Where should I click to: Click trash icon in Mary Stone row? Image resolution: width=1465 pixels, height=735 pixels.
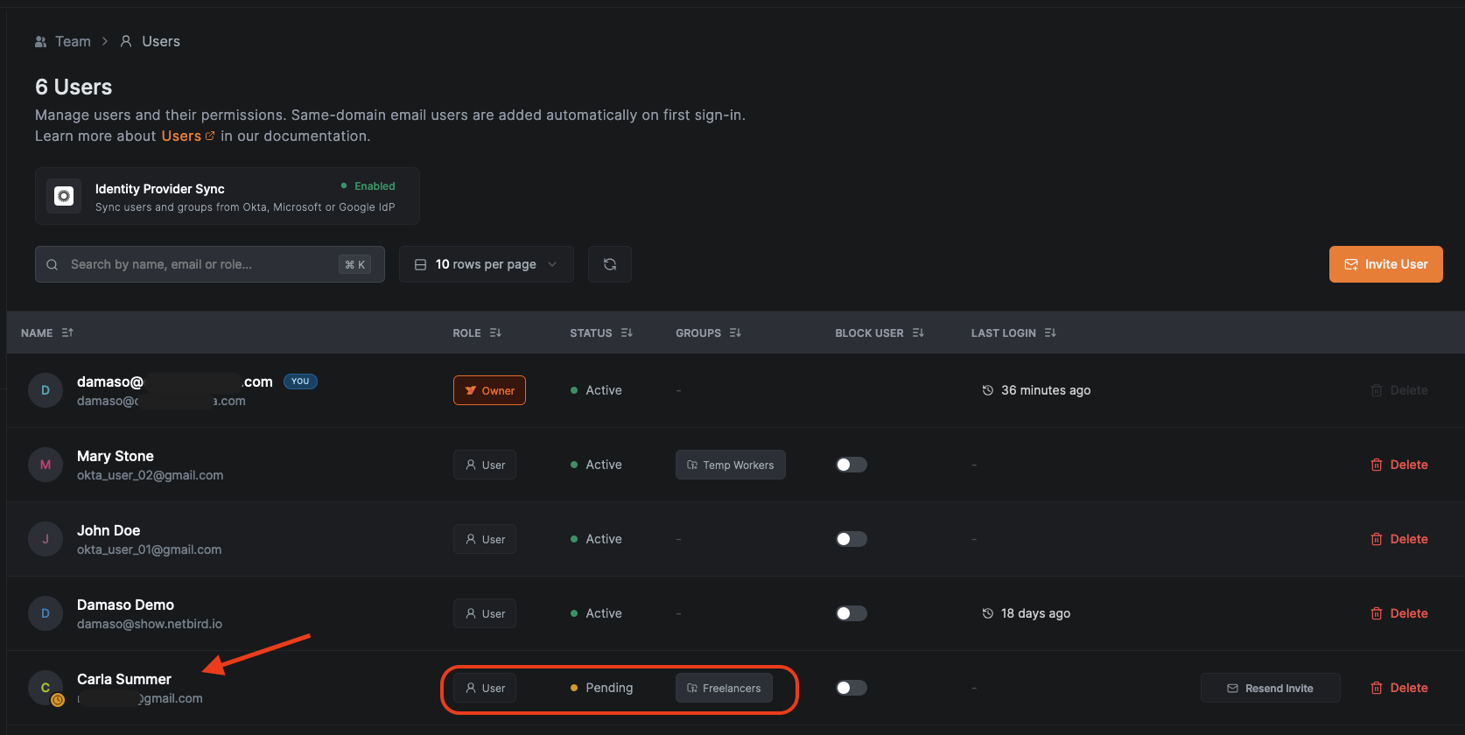pos(1377,465)
